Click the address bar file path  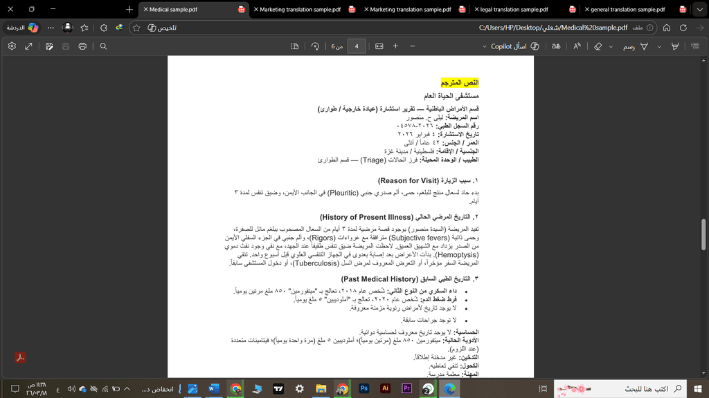[553, 28]
